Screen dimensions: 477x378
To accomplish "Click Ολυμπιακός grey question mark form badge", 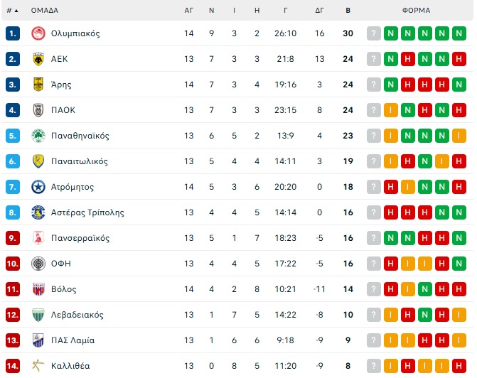I will [x=374, y=33].
